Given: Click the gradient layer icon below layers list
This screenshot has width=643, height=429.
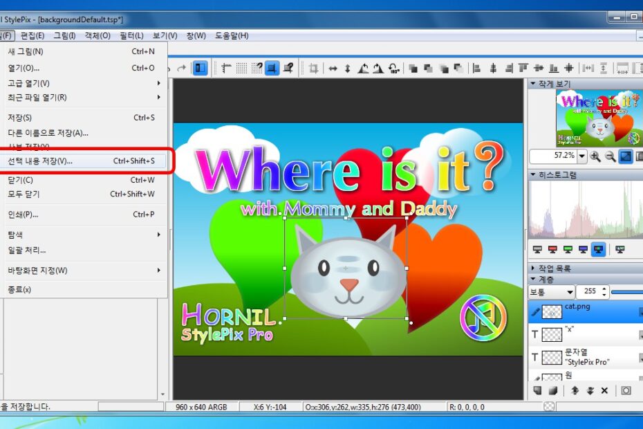Looking at the screenshot, I should click(x=553, y=390).
